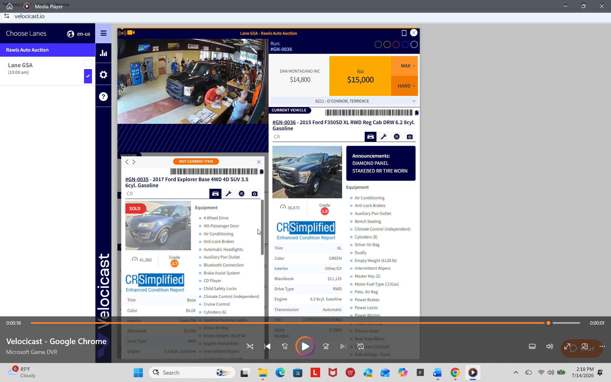The image size is (611, 382).
Task: Click the NOT CURRENT ITEM badge
Action: (x=196, y=161)
